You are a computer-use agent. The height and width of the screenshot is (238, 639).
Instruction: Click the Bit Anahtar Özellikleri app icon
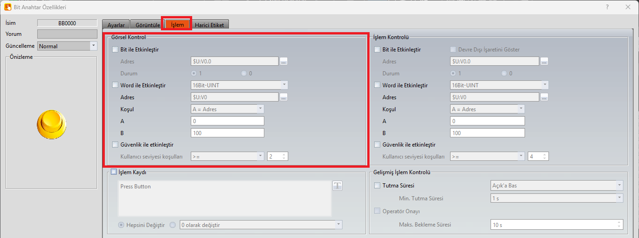click(7, 7)
